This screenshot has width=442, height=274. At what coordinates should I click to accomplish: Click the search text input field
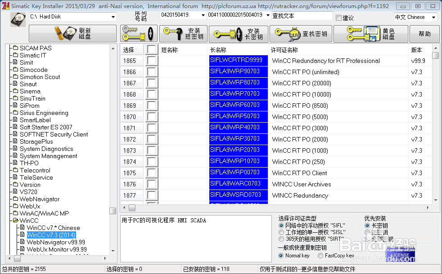coord(302,16)
